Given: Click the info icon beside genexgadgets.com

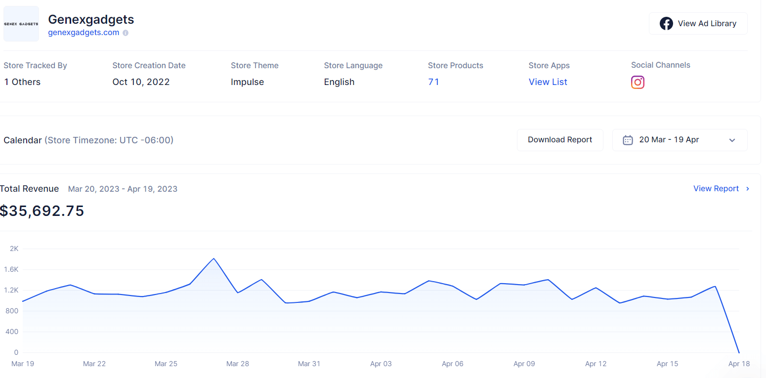Looking at the screenshot, I should point(126,33).
